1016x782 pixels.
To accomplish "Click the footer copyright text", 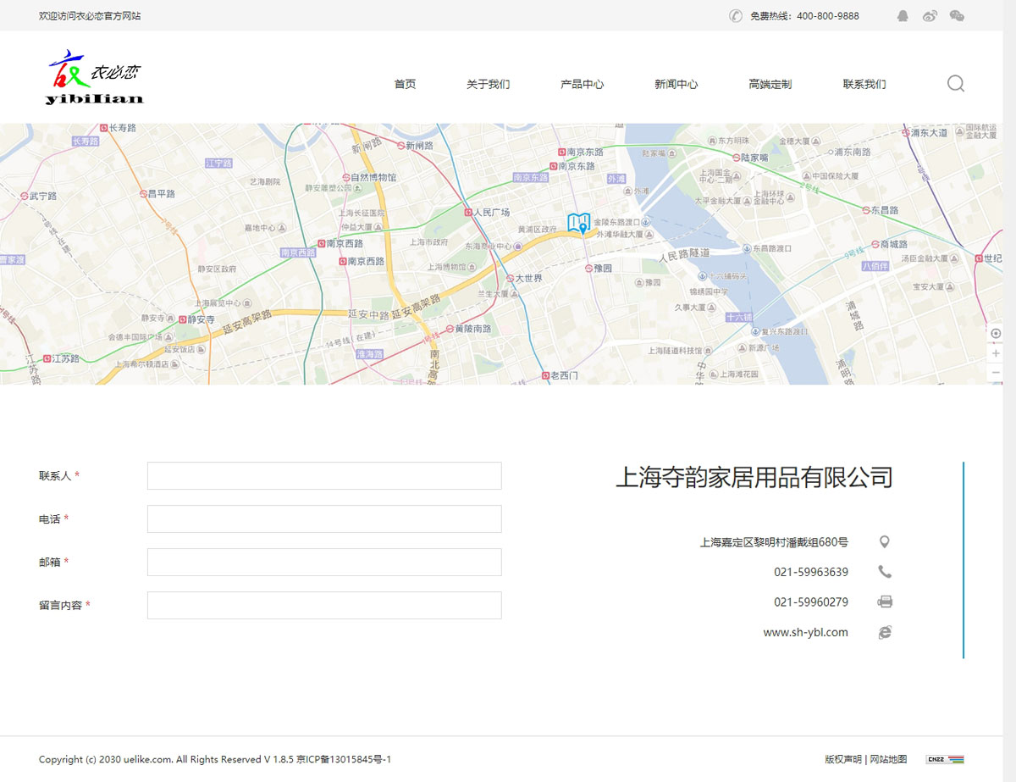I will click(215, 759).
